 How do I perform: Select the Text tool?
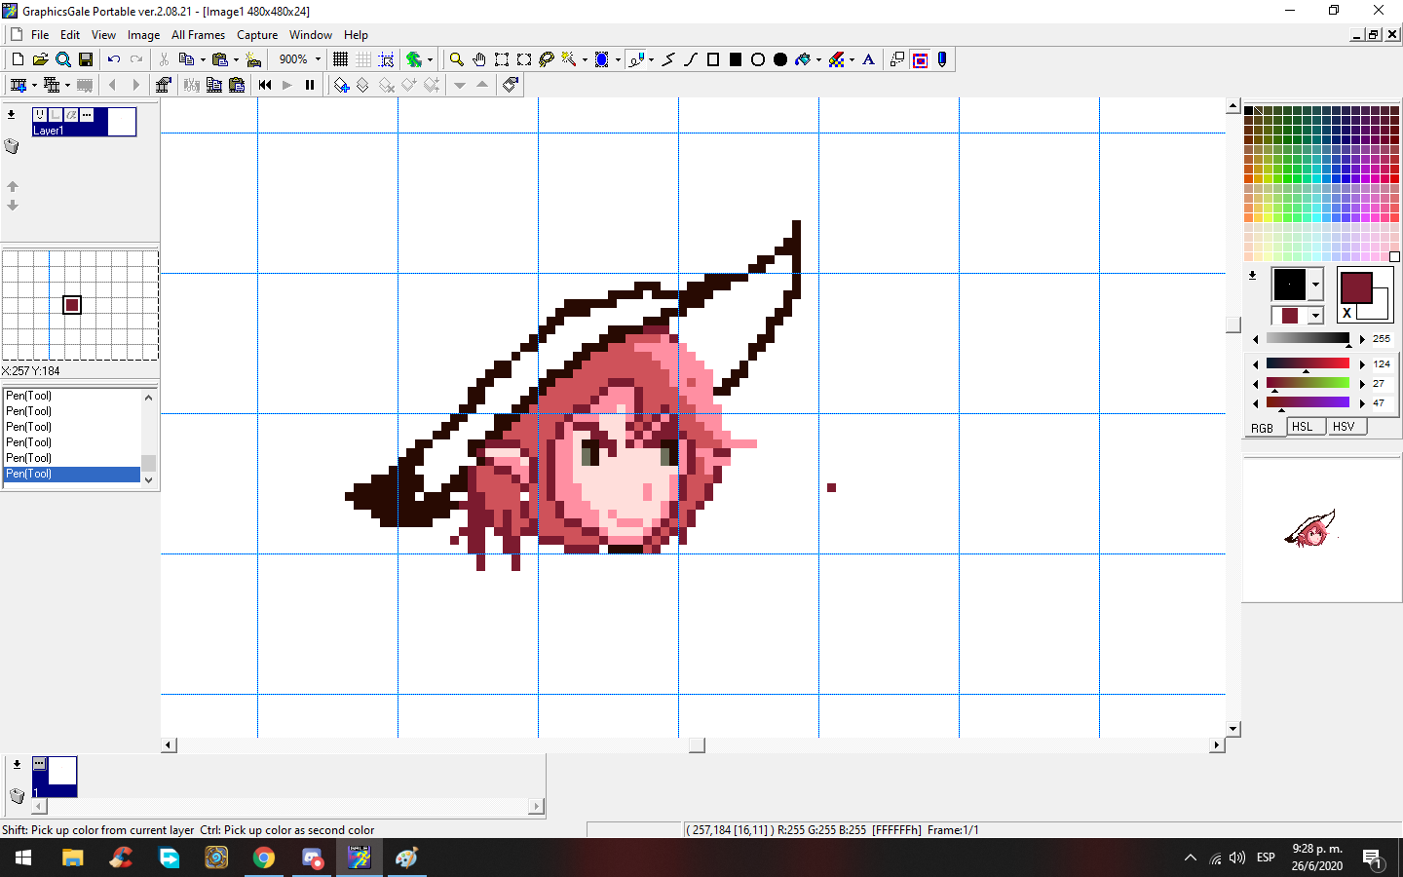[x=869, y=59]
